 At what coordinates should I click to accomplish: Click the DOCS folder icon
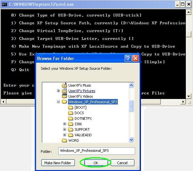(71, 113)
